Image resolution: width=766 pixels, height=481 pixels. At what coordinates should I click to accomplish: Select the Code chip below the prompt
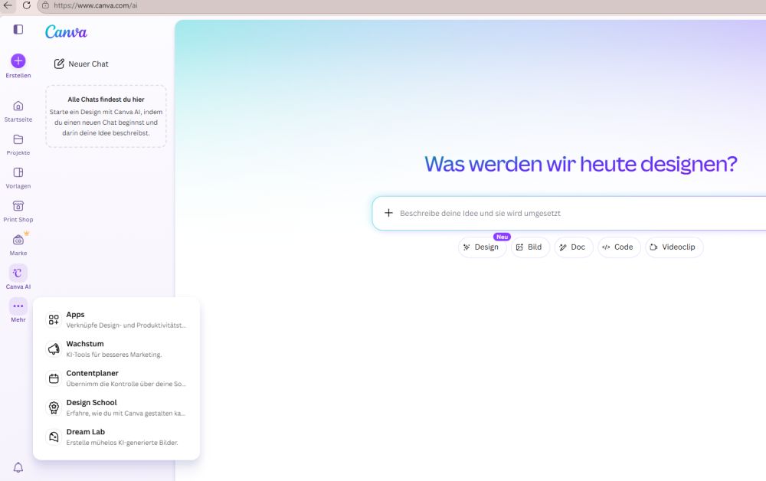[619, 247]
